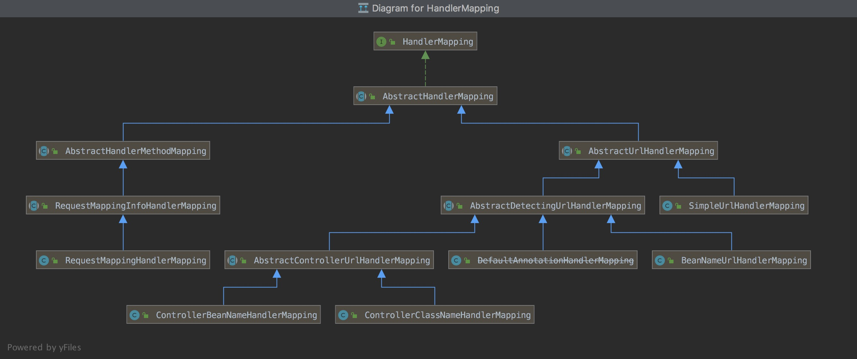Click the class icon of BeanNameUrlHandlerMapping
The width and height of the screenshot is (857, 359).
pos(660,260)
